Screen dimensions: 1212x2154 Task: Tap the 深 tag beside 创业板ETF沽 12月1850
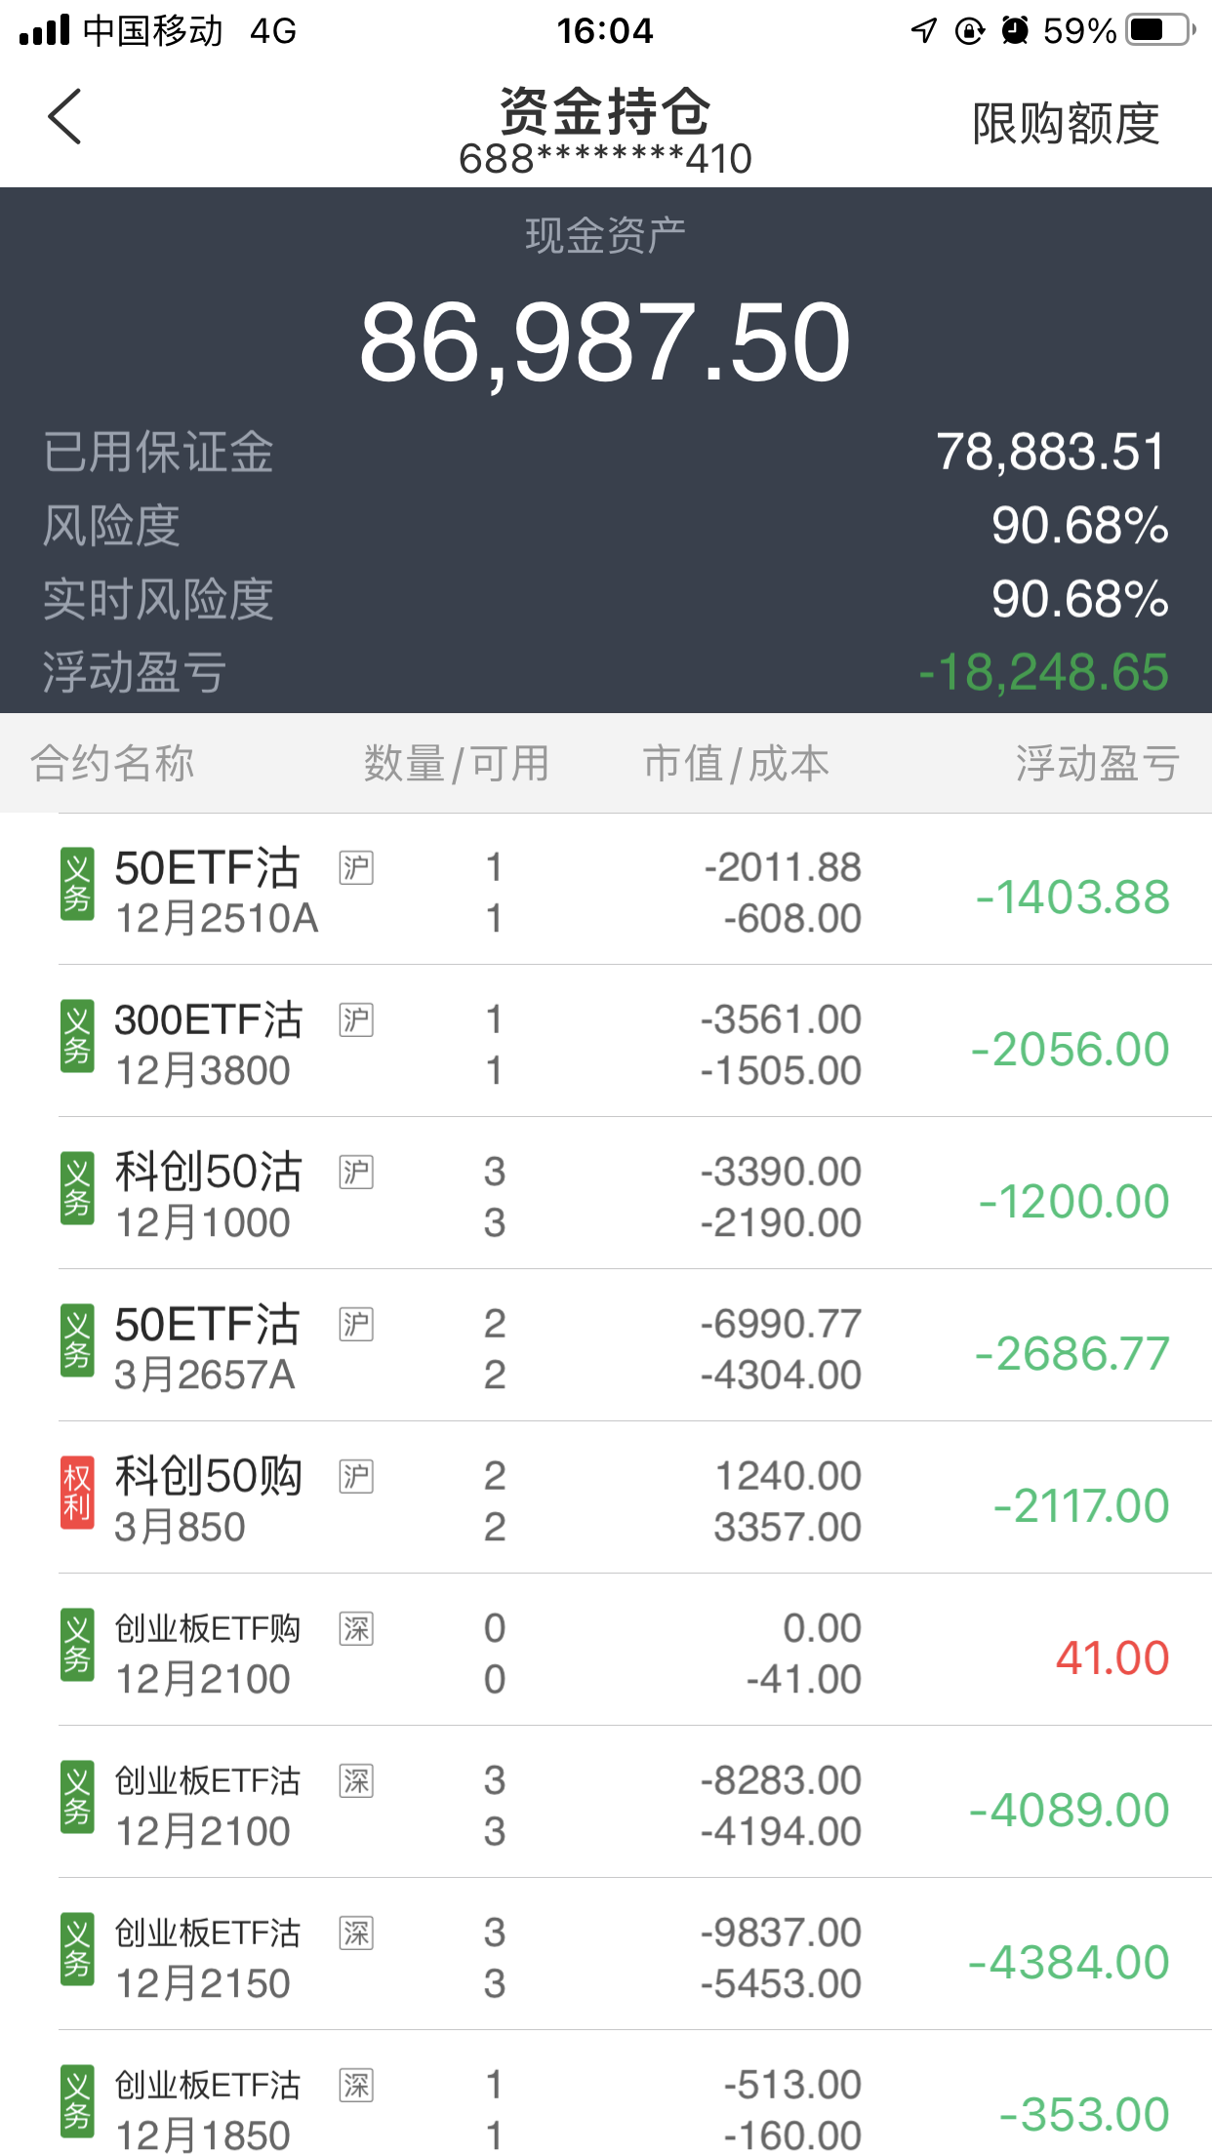tap(356, 2085)
